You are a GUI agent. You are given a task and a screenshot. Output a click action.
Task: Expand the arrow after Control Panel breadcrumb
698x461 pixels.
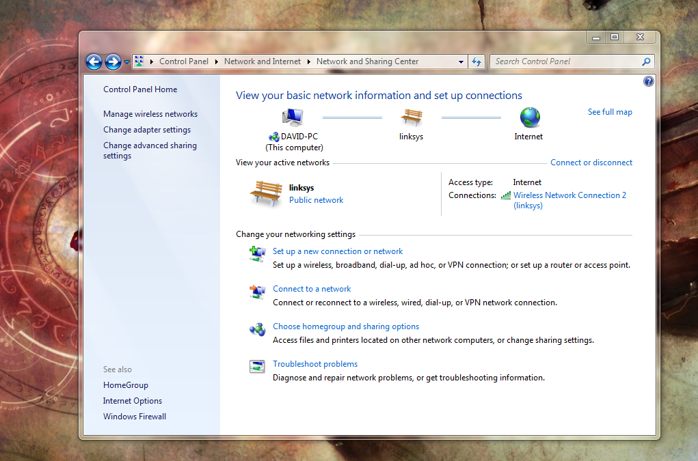coord(216,61)
